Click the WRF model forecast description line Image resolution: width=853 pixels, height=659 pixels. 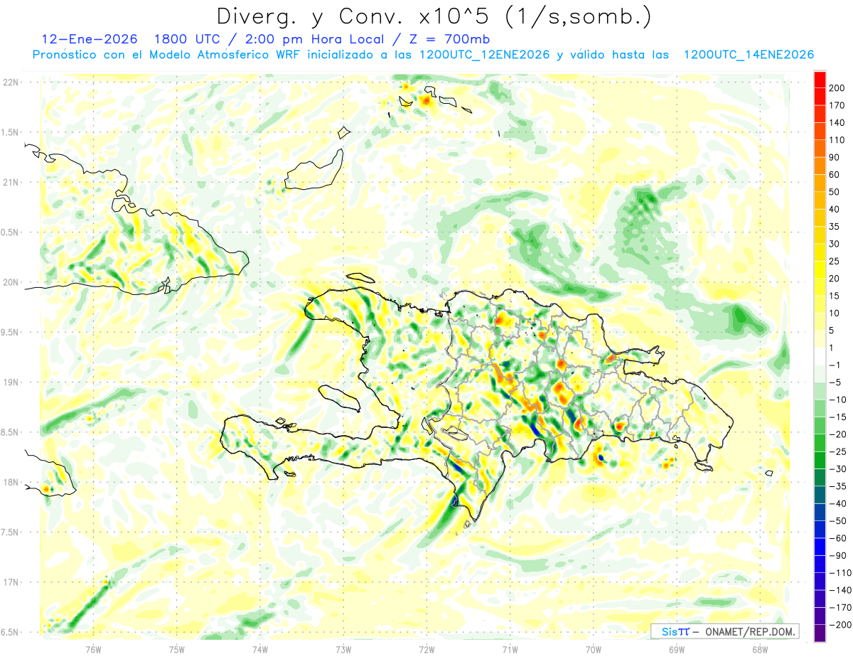coord(423,55)
